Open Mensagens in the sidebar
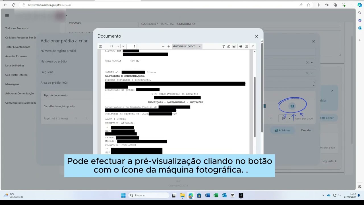364x205 pixels. (12, 84)
